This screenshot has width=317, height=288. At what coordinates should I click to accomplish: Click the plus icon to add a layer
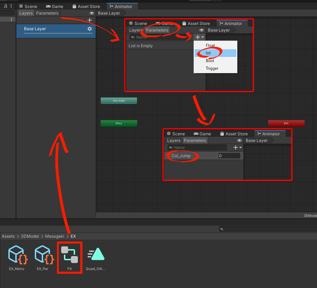click(x=90, y=20)
